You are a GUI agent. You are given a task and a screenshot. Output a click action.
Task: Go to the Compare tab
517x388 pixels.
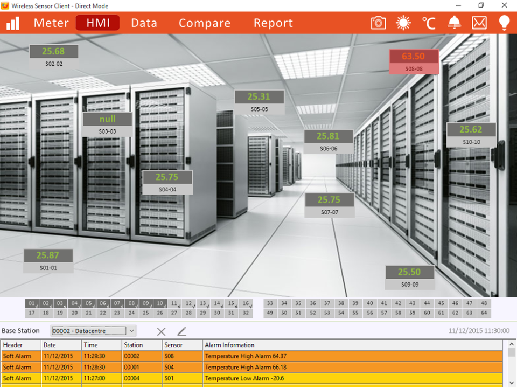tap(205, 23)
